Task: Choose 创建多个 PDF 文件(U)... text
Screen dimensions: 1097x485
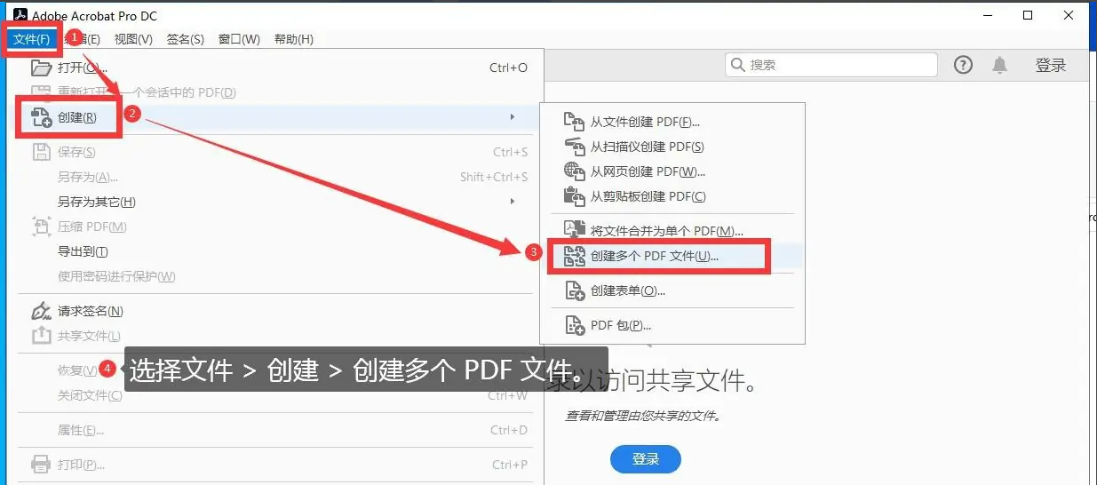Action: pos(655,256)
